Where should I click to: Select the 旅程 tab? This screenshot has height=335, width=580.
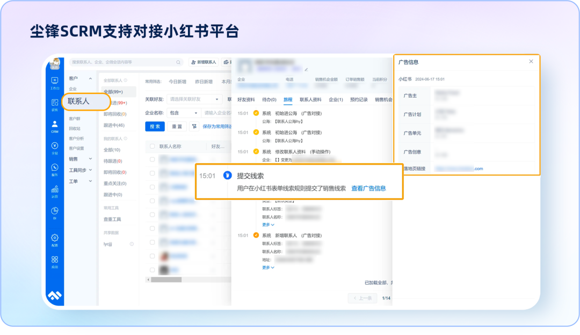tap(288, 99)
